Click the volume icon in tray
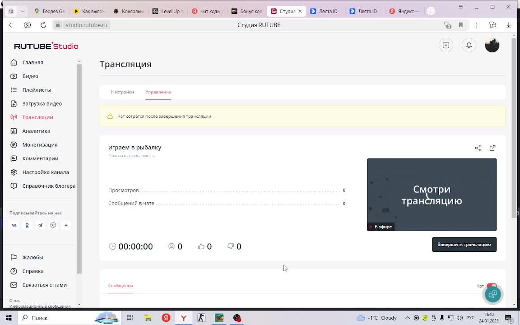520x325 pixels. [x=460, y=318]
